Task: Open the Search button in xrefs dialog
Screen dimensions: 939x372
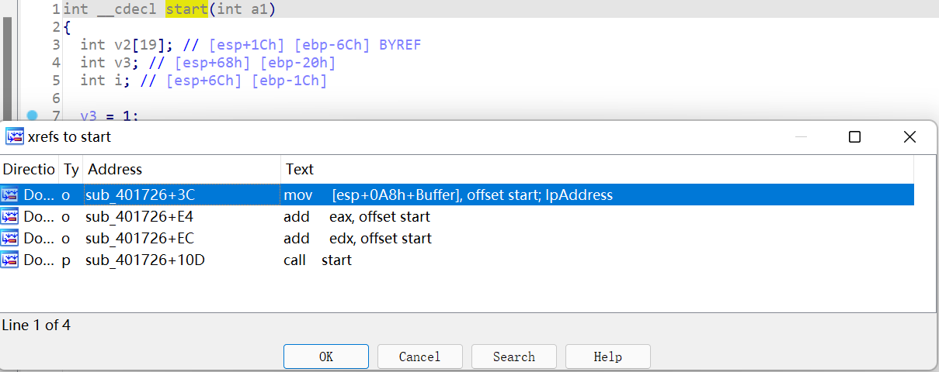Action: (514, 356)
